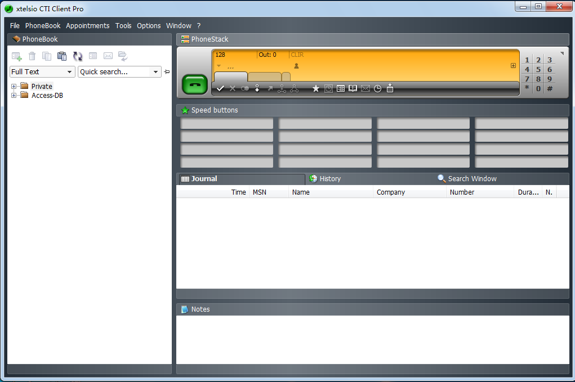Click the Name column header in Journal
This screenshot has width=575, height=382.
[x=331, y=192]
